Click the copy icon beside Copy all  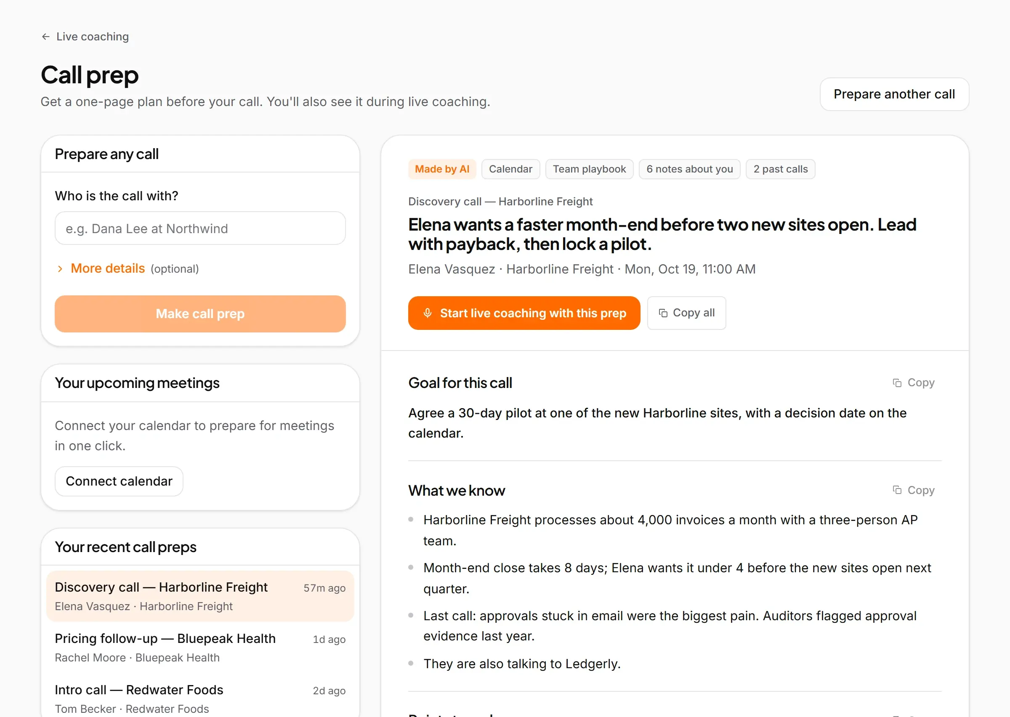tap(663, 313)
